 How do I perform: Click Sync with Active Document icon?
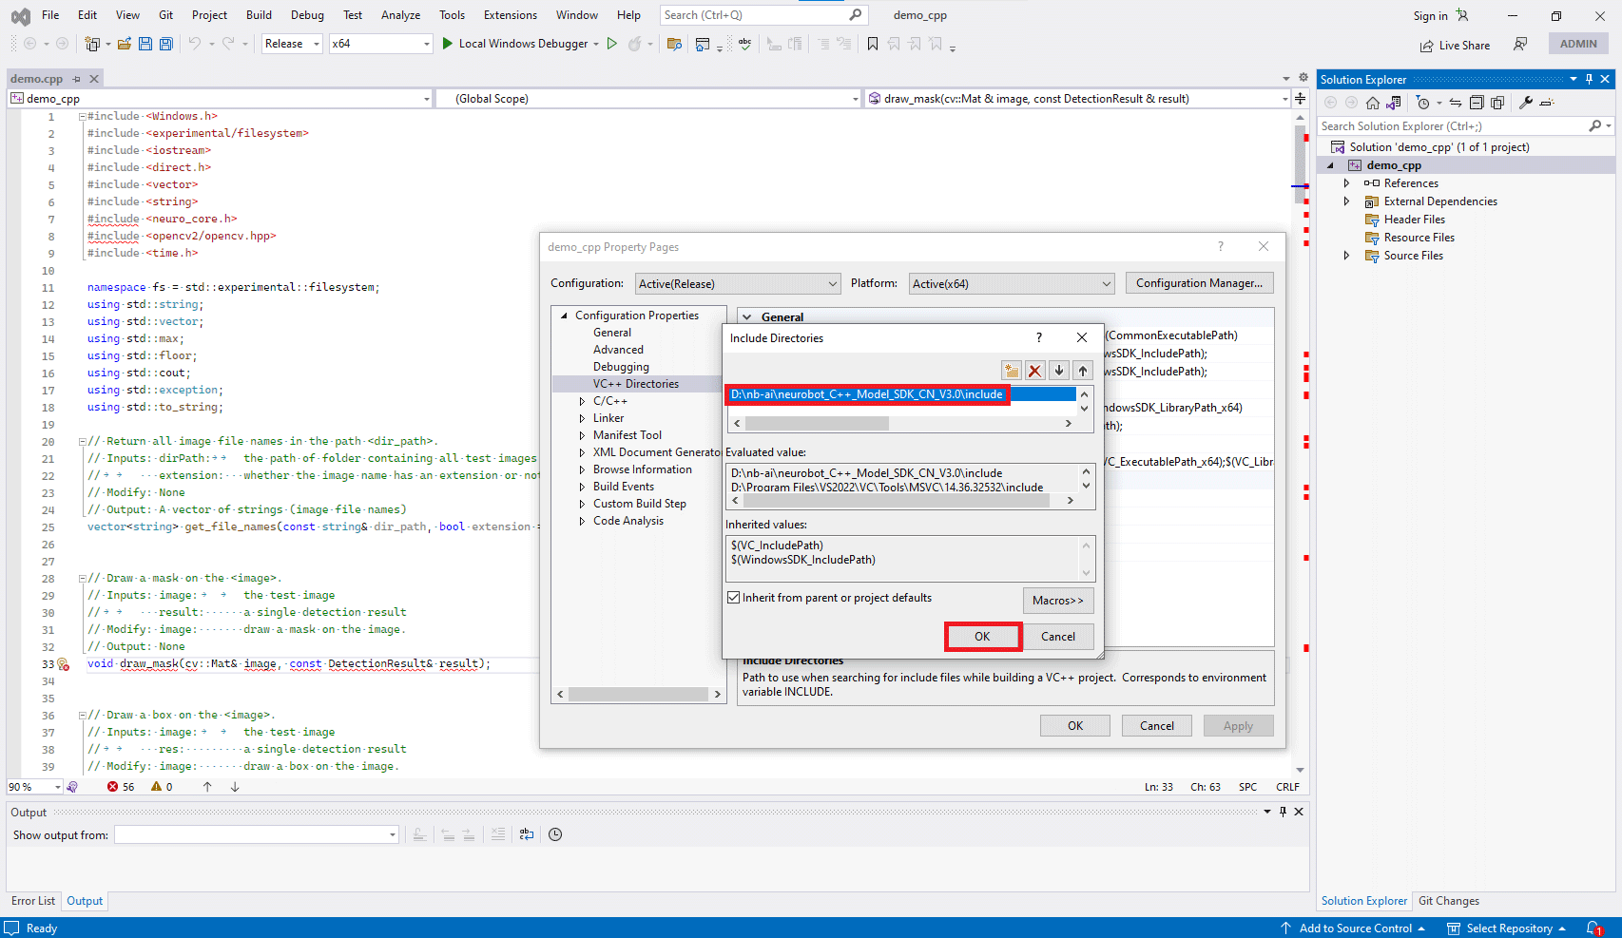click(x=1456, y=103)
